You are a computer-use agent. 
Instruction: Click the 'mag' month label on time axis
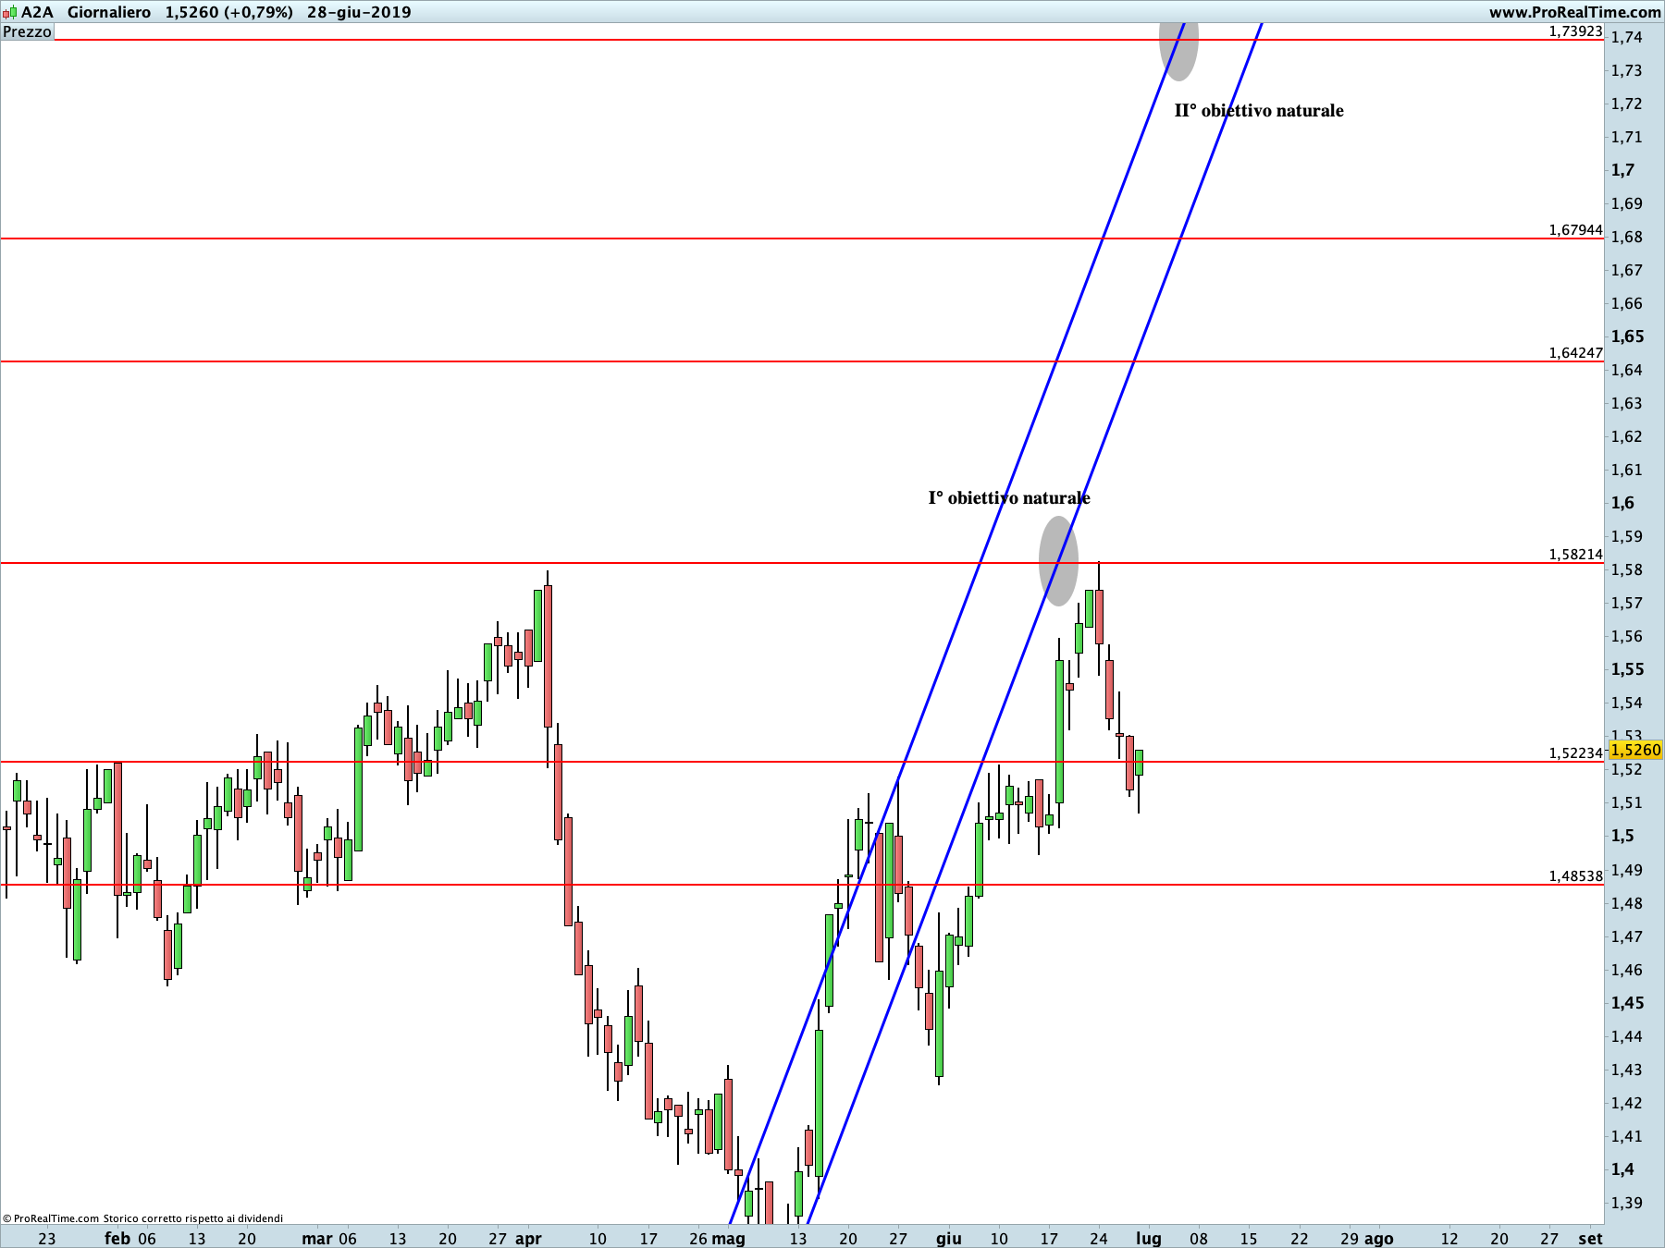click(729, 1239)
